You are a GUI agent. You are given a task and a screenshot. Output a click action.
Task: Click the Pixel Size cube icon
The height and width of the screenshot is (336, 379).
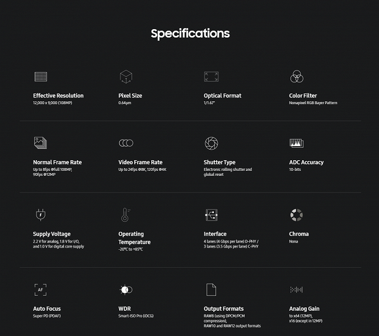coord(125,77)
